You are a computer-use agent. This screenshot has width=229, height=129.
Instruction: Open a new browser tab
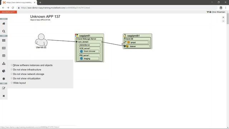click(40, 3)
